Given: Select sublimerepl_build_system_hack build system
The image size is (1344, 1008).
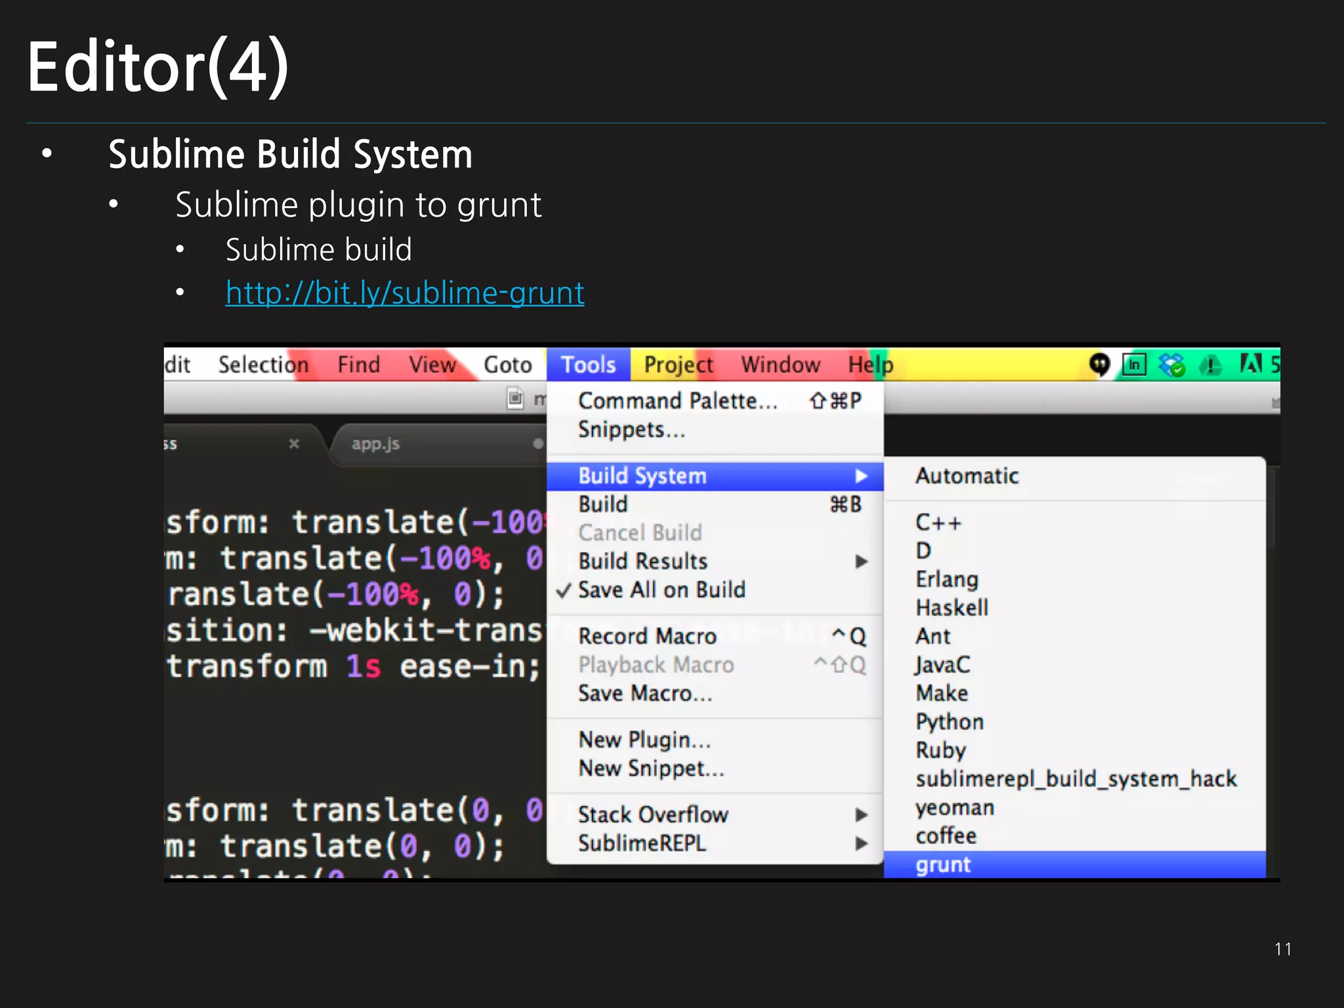Looking at the screenshot, I should 1075,779.
